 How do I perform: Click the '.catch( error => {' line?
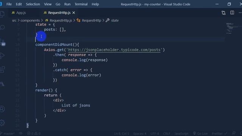pyautogui.click(x=73, y=70)
